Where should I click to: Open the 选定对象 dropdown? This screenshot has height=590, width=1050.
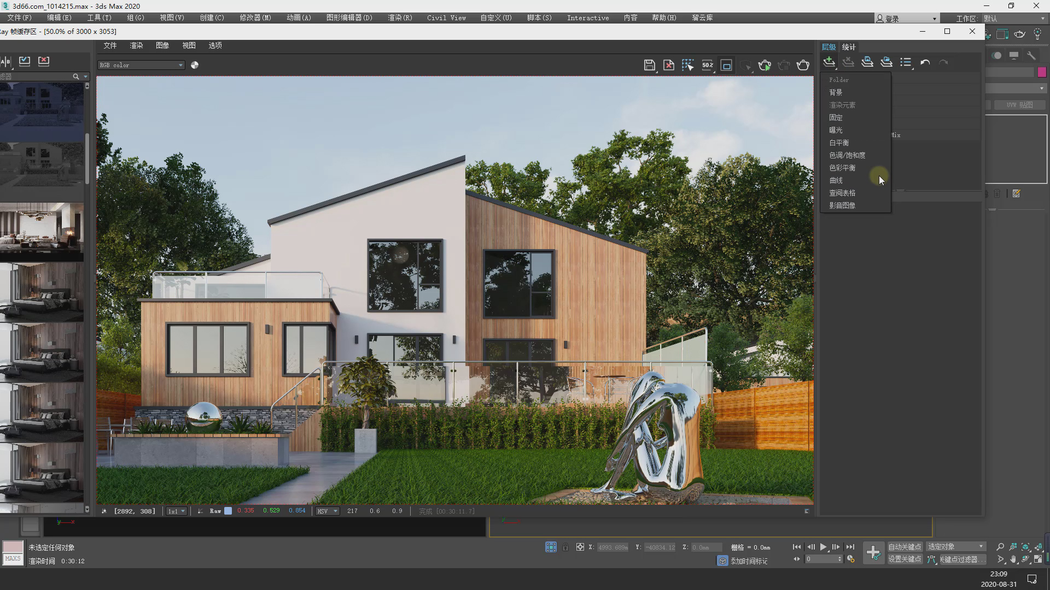click(955, 547)
